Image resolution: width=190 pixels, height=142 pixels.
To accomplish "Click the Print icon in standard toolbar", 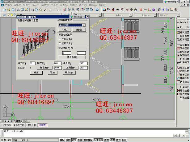I will 18,10.
